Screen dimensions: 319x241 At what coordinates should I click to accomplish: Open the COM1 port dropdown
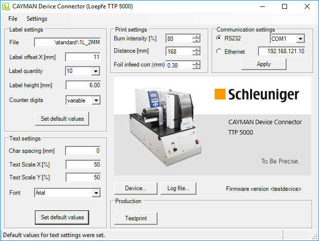[x=300, y=38]
